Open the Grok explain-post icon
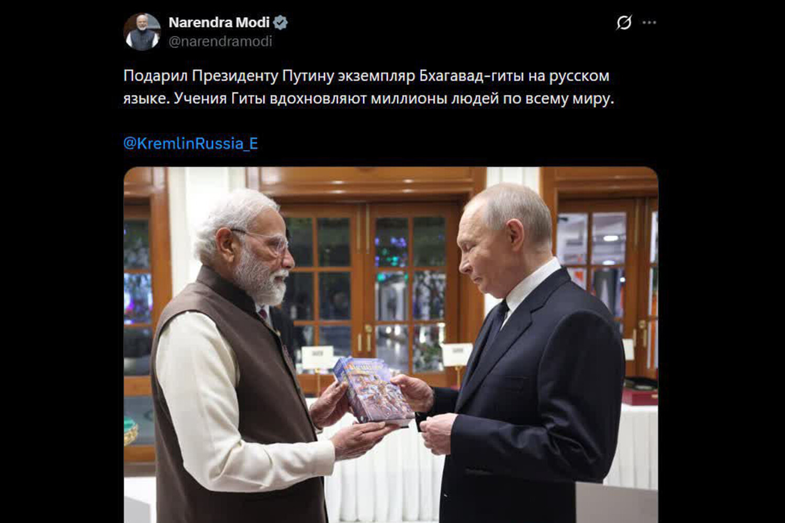 click(624, 22)
